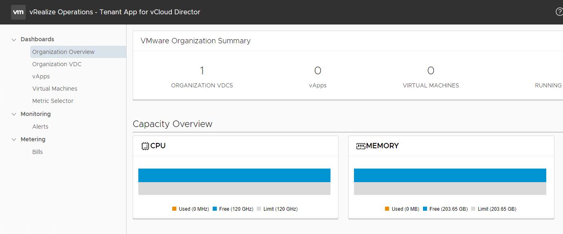
Task: Go to the vApps dashboard
Action: tap(41, 76)
